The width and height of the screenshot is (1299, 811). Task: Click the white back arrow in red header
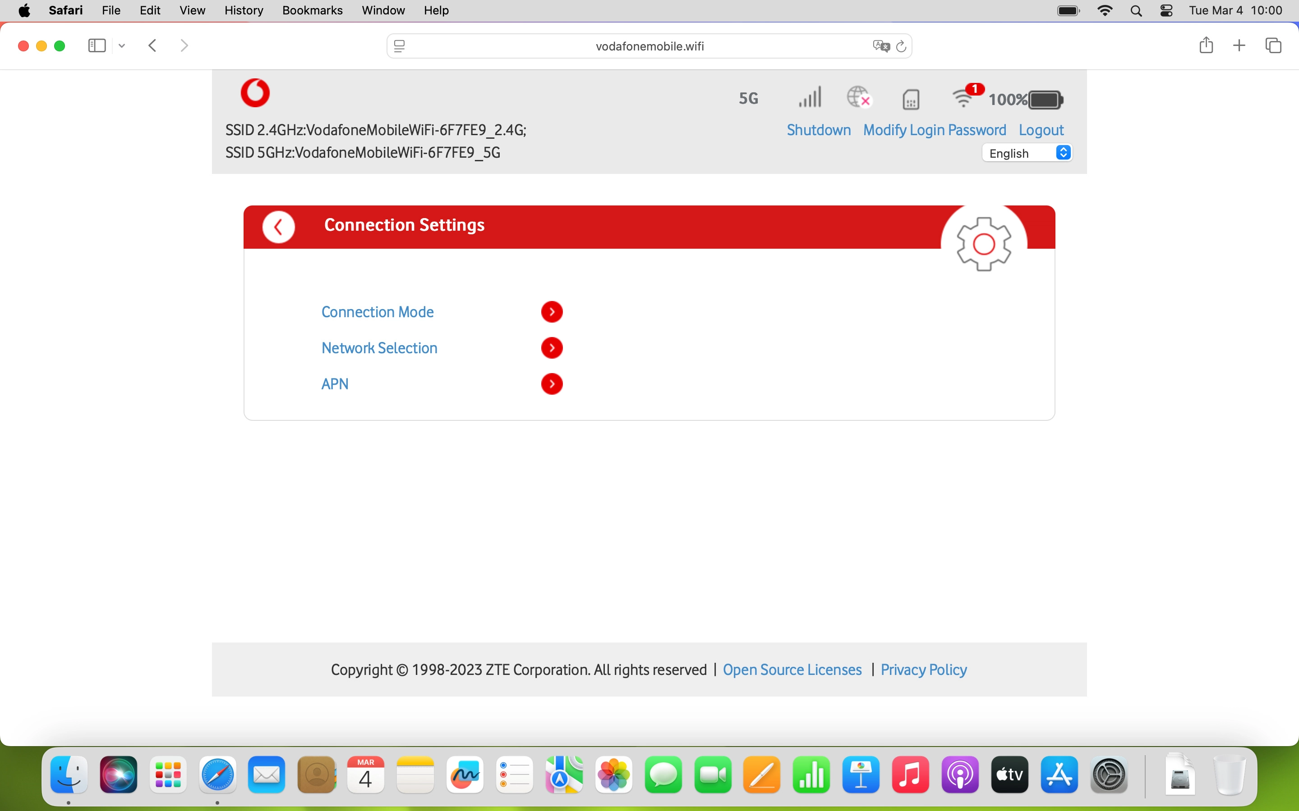coord(279,228)
